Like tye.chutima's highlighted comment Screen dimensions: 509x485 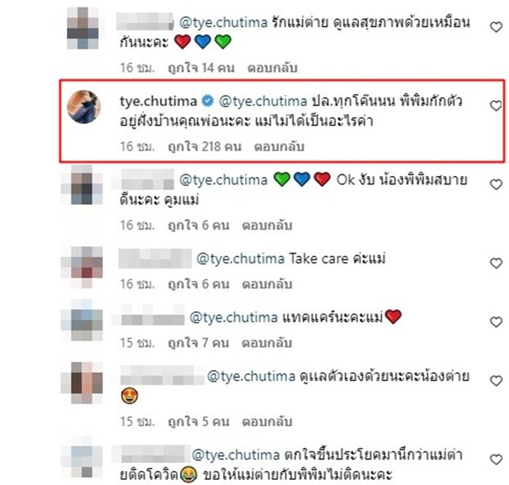496,106
